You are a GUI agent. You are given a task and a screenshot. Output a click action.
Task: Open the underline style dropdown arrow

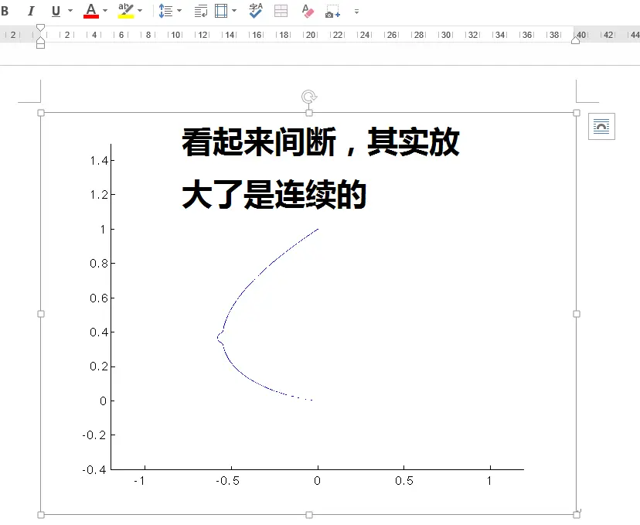click(x=70, y=11)
